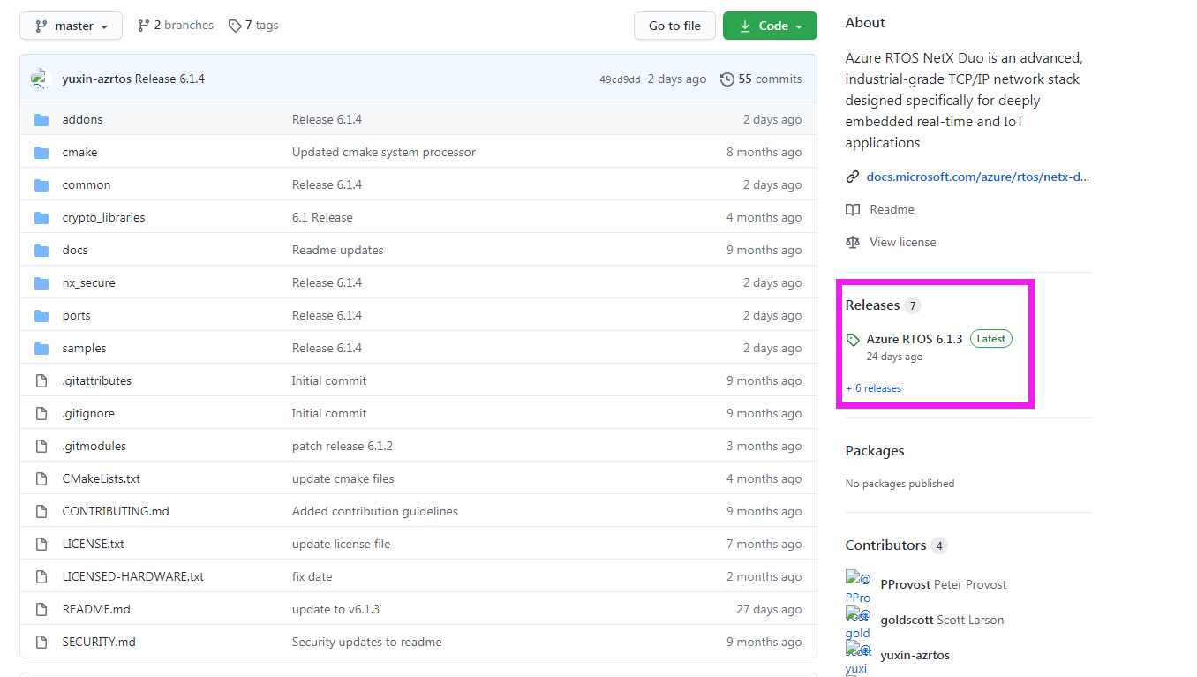Click the .gitattributes file icon

[x=41, y=380]
